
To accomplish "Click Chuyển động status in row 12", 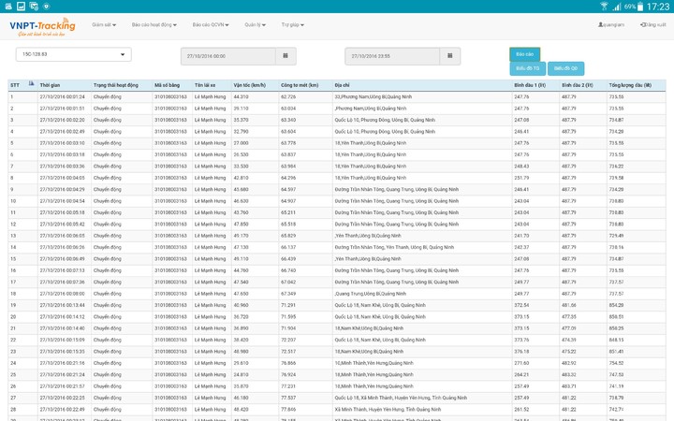I will (x=107, y=225).
